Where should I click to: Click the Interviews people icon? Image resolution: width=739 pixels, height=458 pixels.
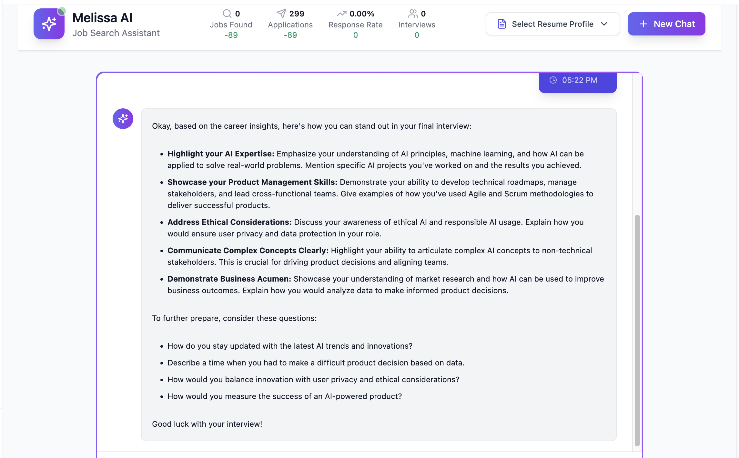(x=413, y=14)
